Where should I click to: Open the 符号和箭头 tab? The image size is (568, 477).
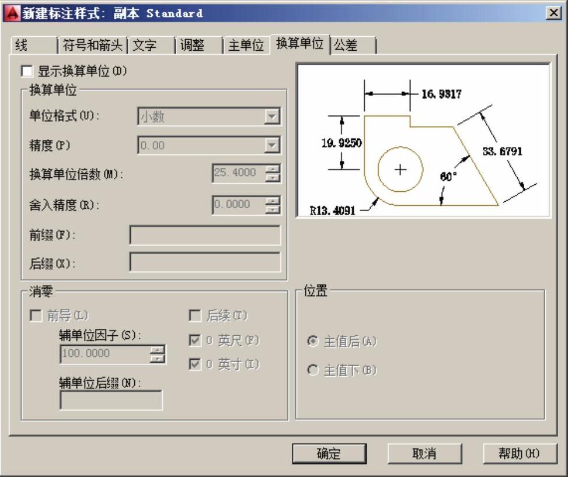[x=92, y=45]
